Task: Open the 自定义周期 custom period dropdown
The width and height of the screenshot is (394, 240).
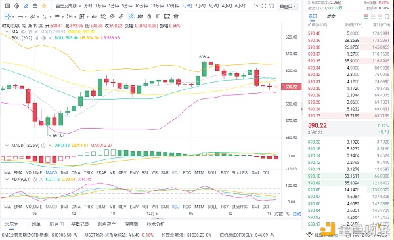Action: pos(68,6)
